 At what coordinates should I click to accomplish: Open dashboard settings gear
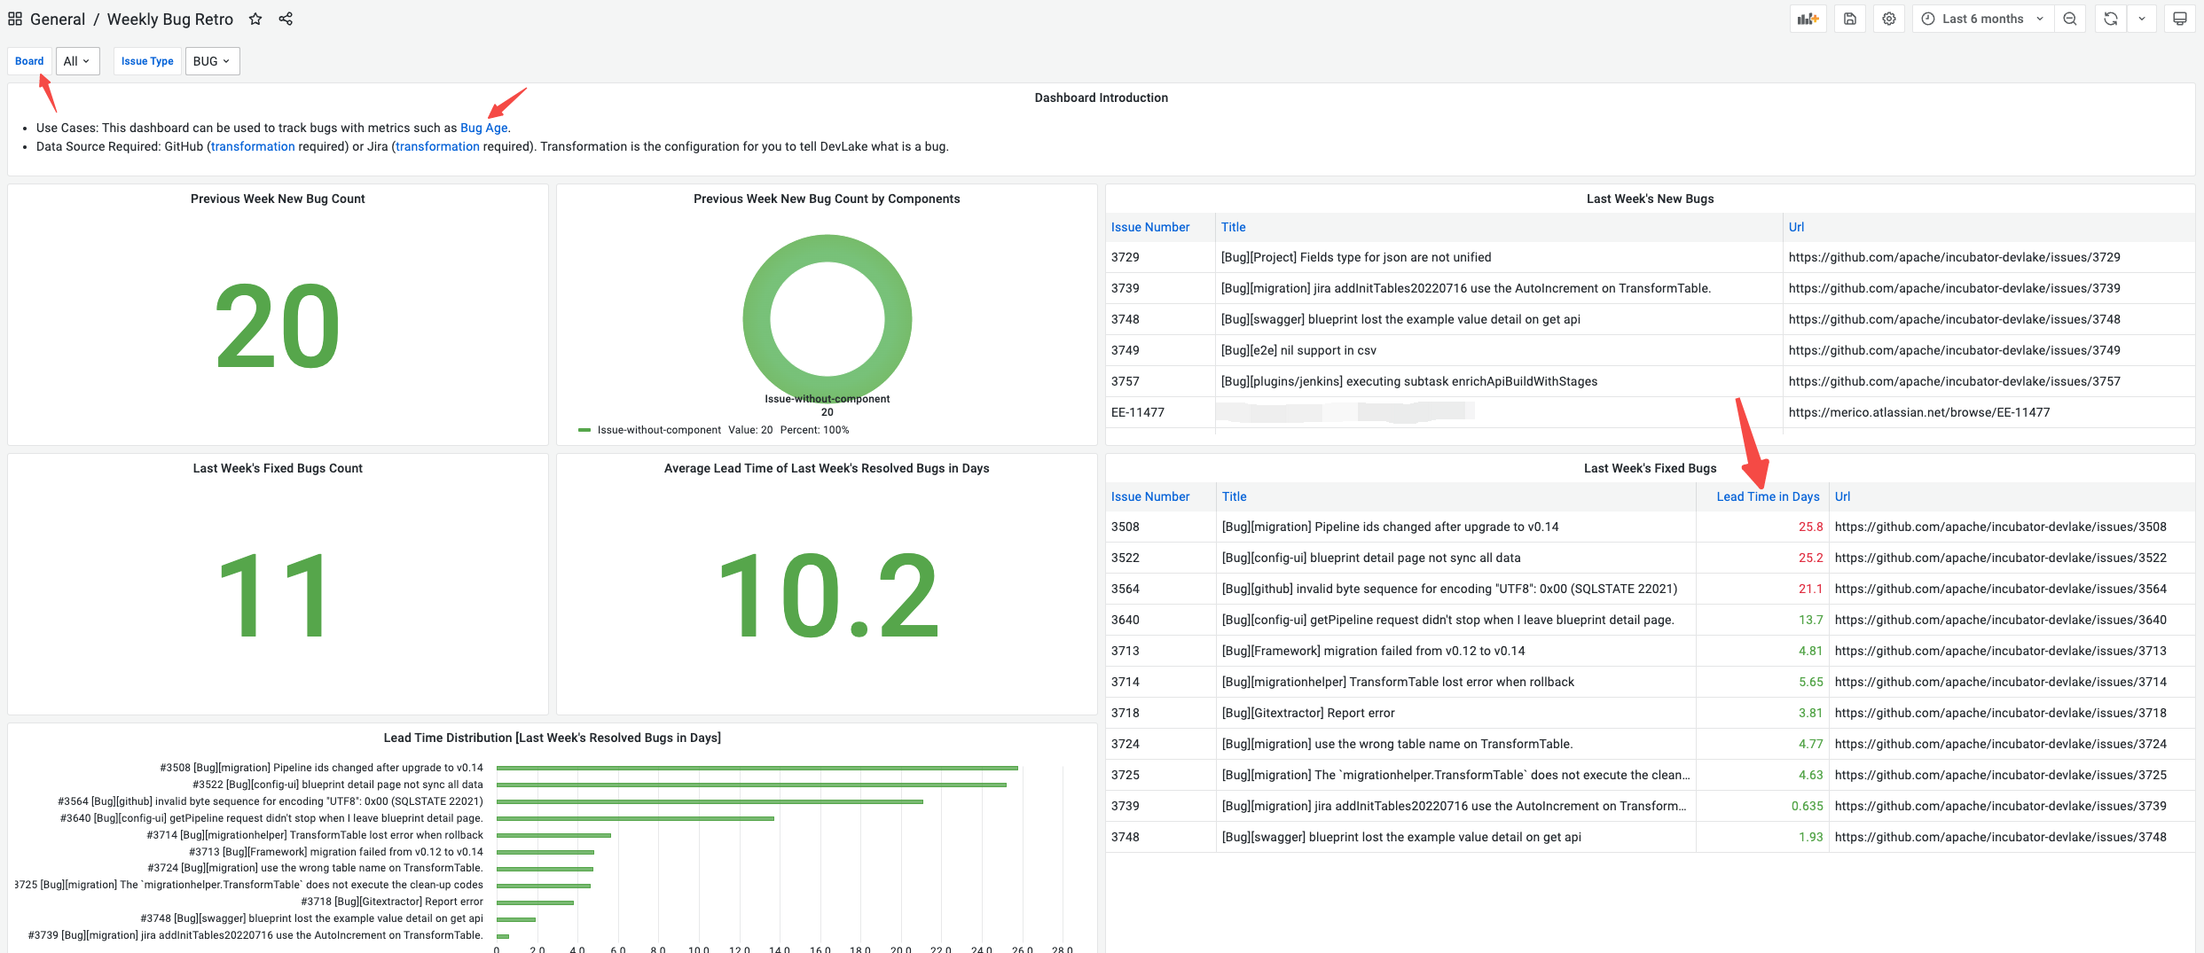pos(1889,19)
